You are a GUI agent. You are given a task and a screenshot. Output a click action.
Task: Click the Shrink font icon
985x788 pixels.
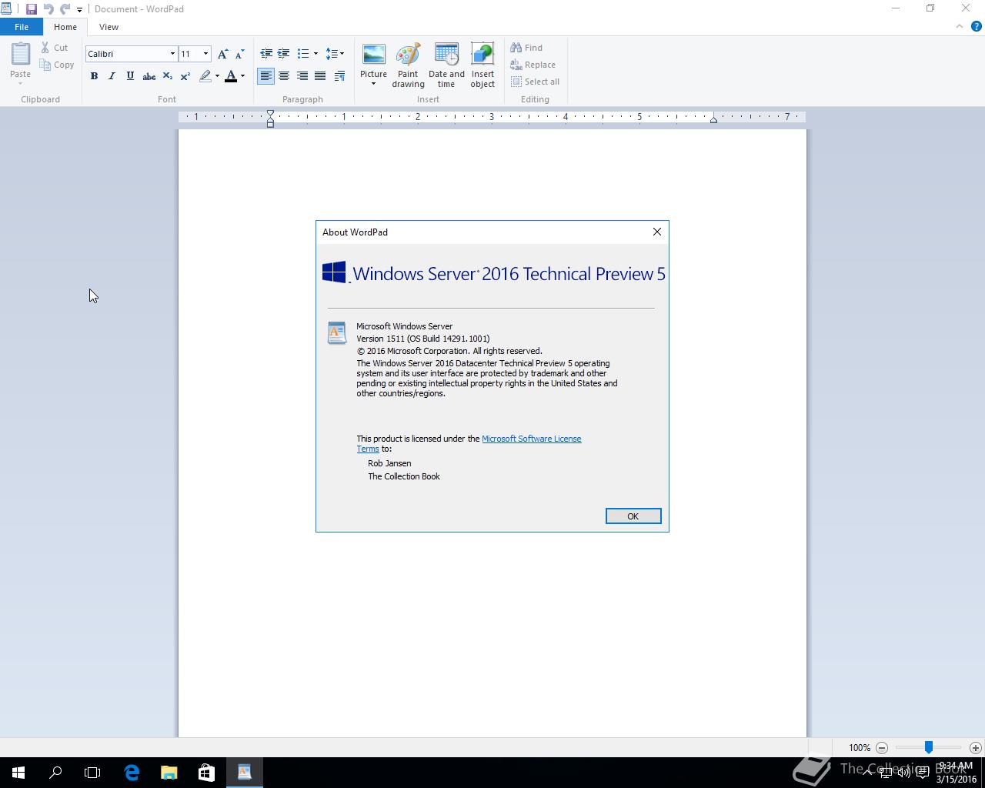[239, 54]
